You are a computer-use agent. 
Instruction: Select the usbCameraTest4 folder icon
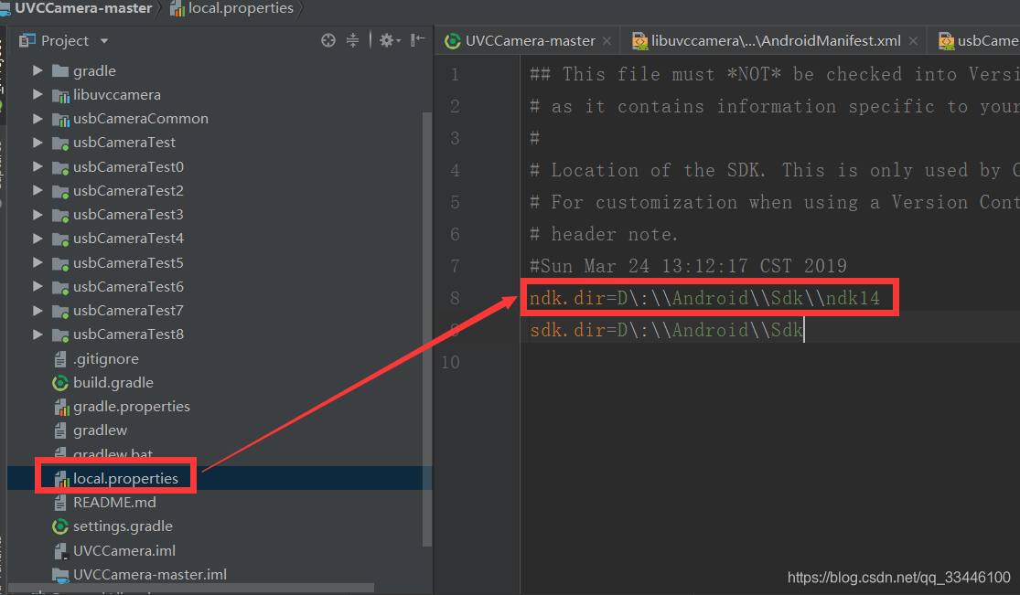point(60,239)
